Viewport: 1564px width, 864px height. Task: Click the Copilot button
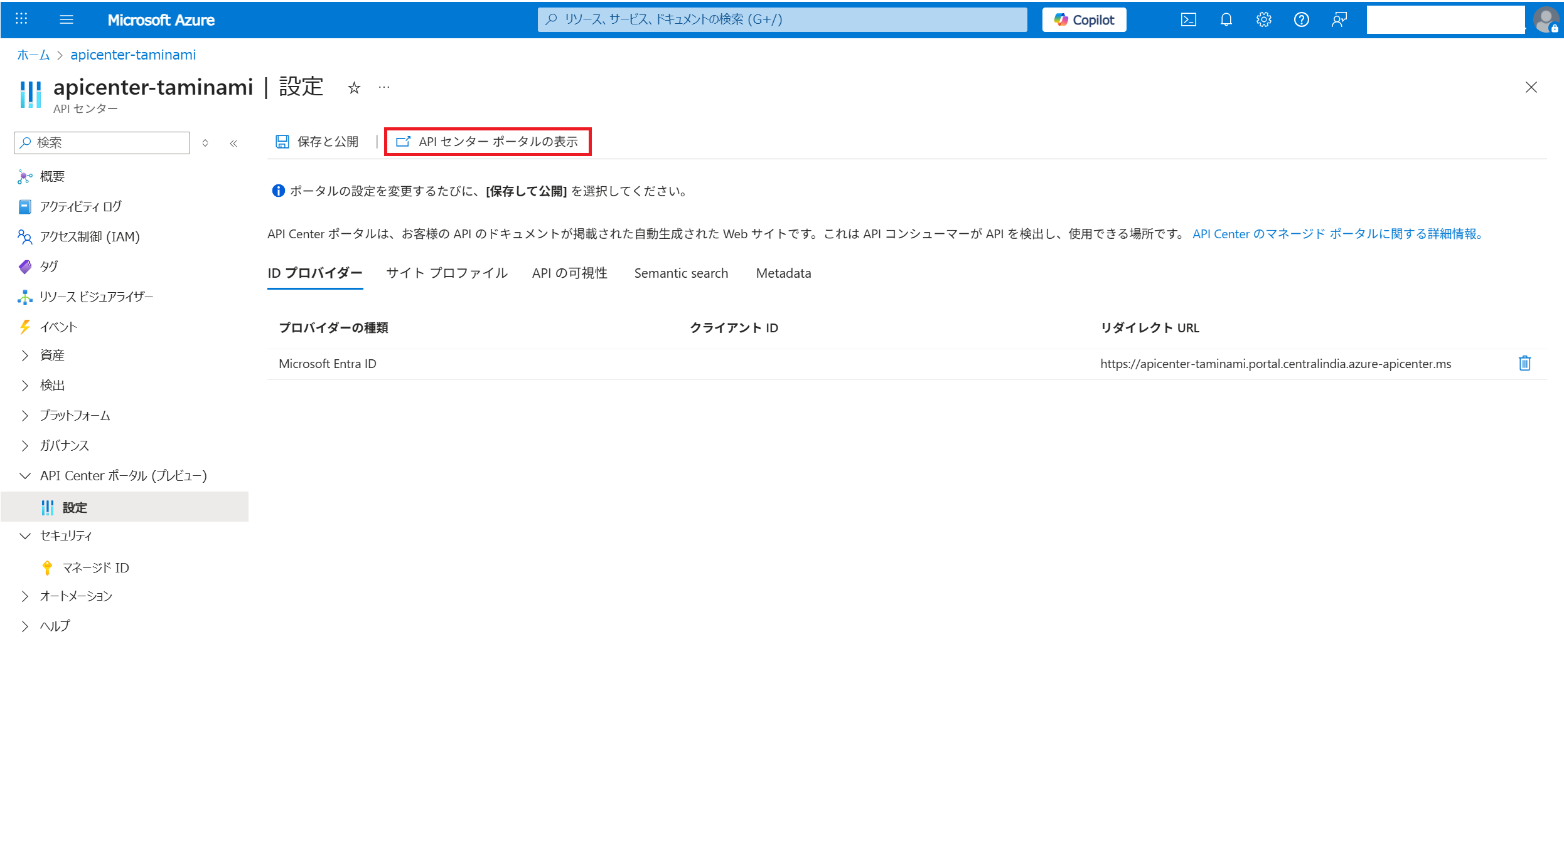click(x=1084, y=19)
